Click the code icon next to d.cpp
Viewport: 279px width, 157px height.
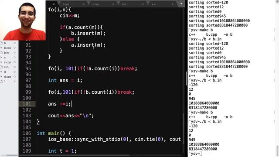coord(1,77)
